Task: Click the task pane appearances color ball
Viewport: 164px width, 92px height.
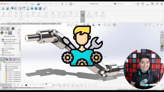Action: point(162,46)
